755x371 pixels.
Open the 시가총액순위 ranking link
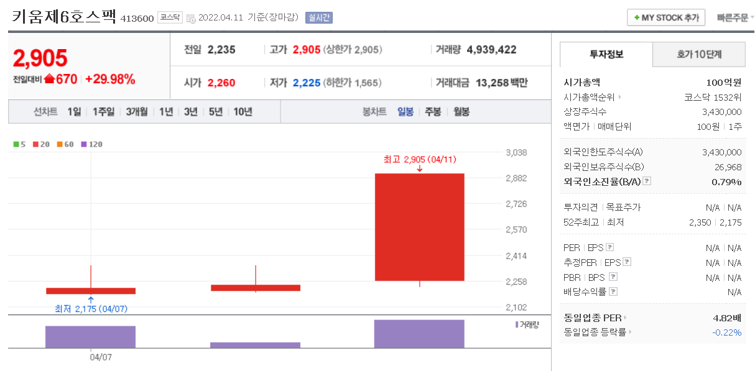tap(591, 97)
